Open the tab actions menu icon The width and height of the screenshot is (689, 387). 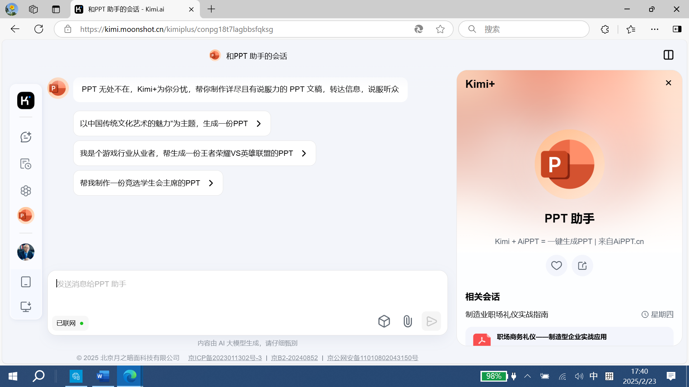tap(56, 9)
